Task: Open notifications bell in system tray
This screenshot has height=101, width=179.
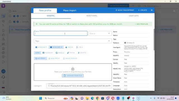Action: (176, 98)
